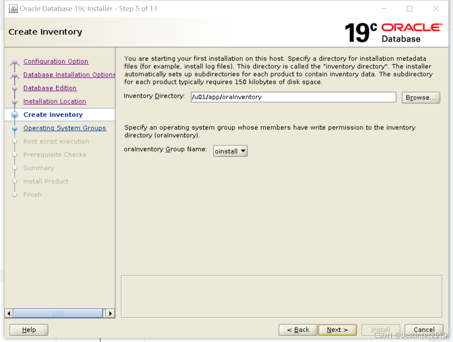Proceed with the Next button
The width and height of the screenshot is (453, 342).
point(337,330)
